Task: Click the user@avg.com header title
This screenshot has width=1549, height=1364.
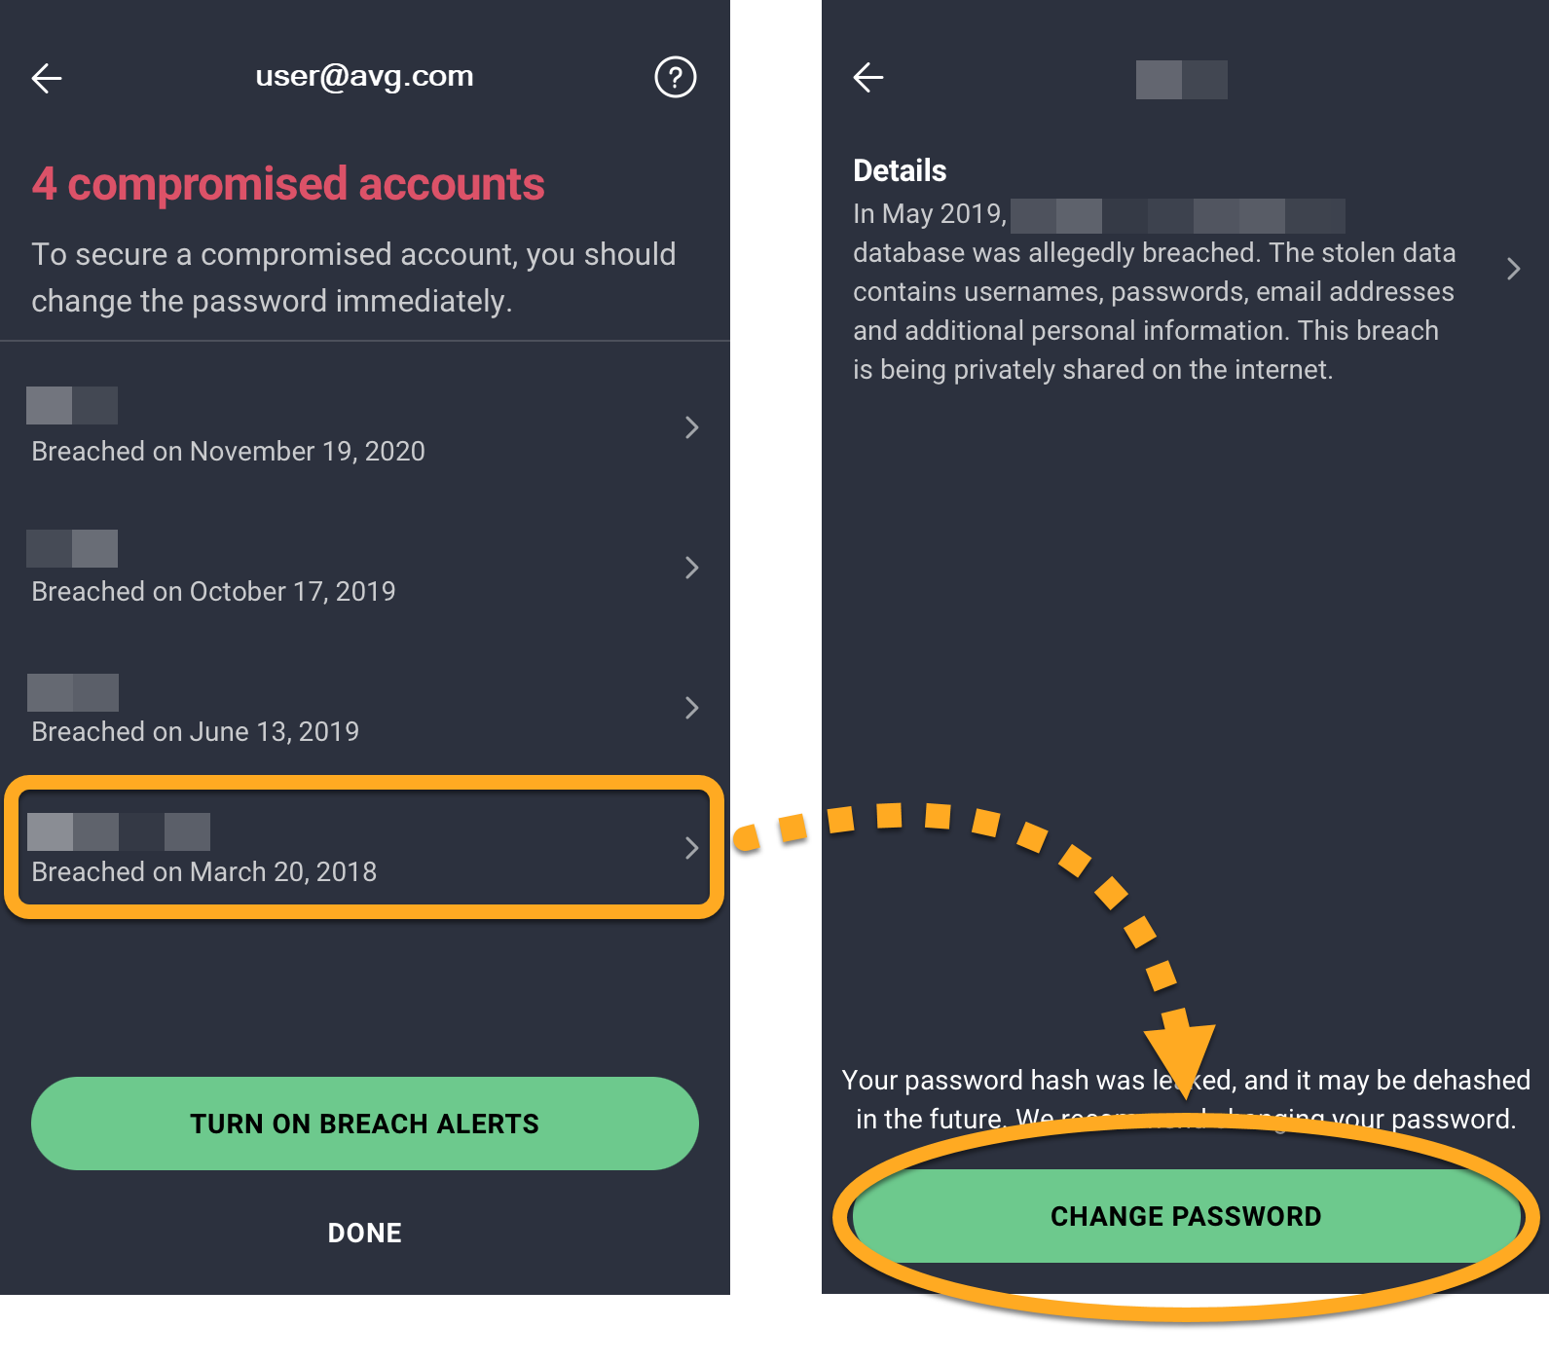Action: [364, 76]
